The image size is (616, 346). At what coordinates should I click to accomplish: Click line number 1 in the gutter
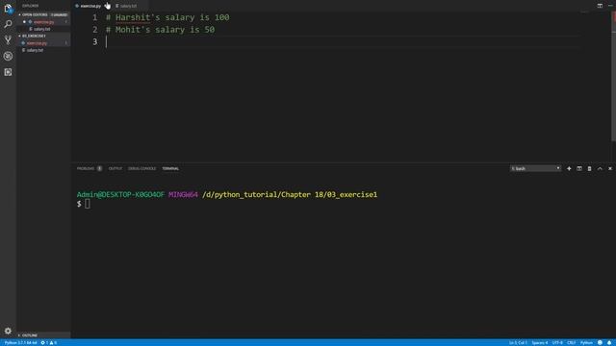[x=95, y=17]
